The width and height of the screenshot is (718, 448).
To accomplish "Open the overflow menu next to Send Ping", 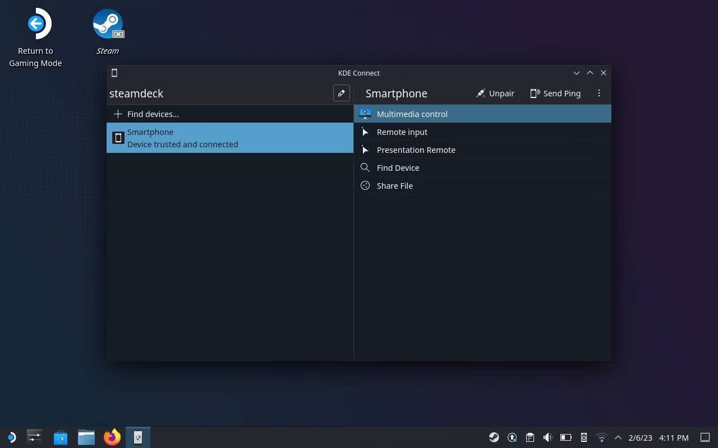I will click(599, 93).
